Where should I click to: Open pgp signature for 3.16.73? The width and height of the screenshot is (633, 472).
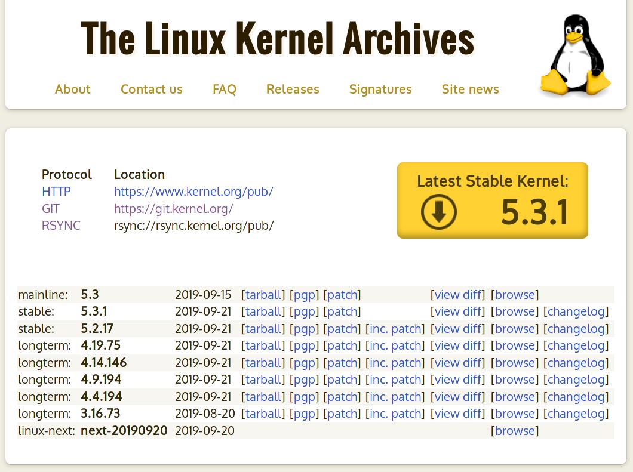(305, 414)
